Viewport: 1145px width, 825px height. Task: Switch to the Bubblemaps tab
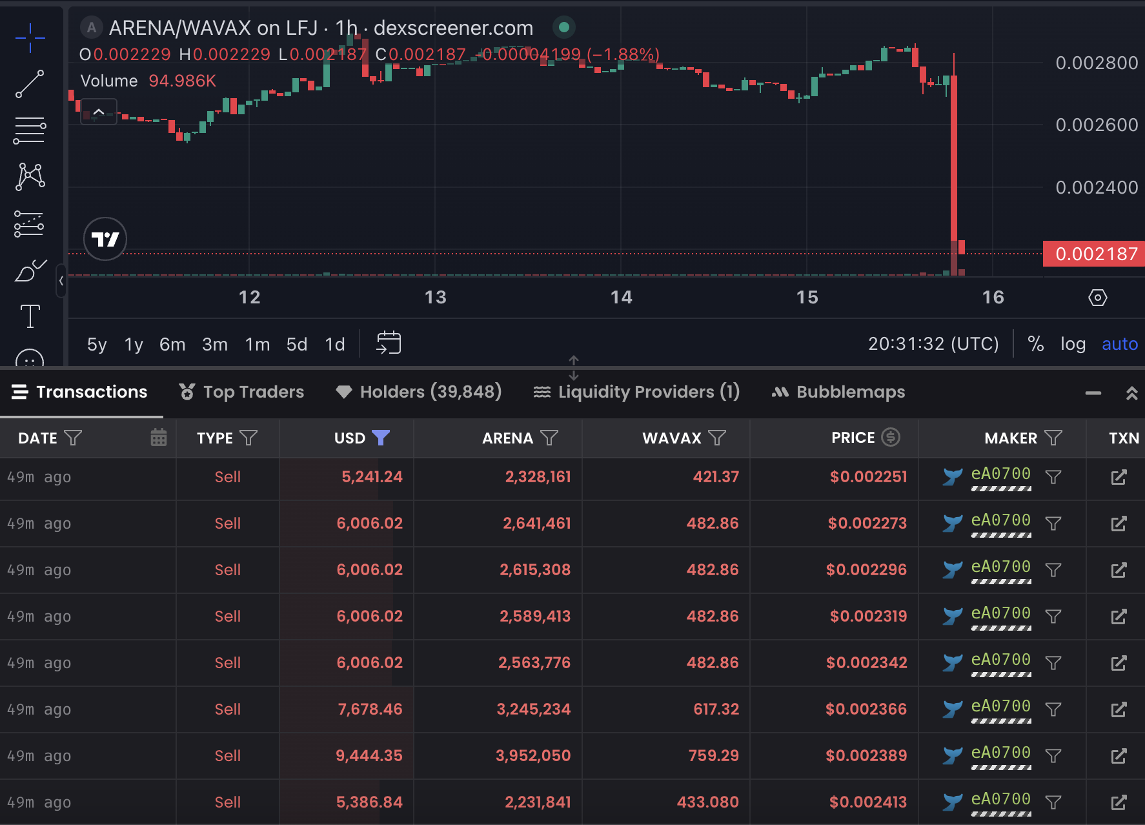[838, 392]
